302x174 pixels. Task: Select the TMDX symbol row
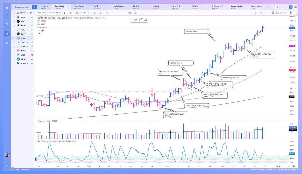23,51
